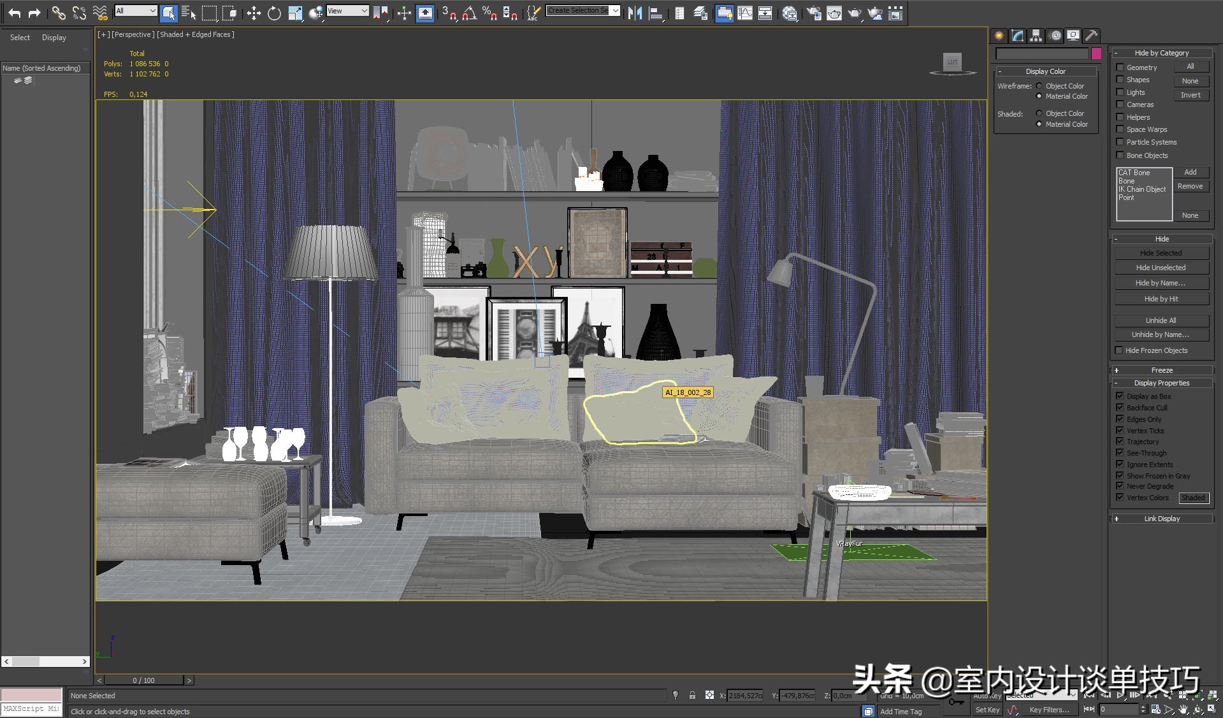Image resolution: width=1223 pixels, height=718 pixels.
Task: Open the View reference coordinate dropdown
Action: [347, 10]
